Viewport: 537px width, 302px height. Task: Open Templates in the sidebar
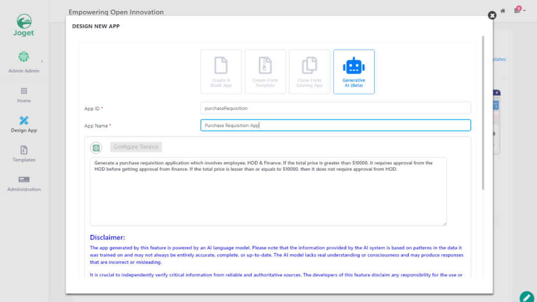(x=24, y=154)
